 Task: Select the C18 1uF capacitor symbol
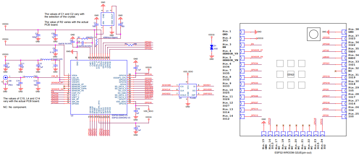(x=135, y=111)
